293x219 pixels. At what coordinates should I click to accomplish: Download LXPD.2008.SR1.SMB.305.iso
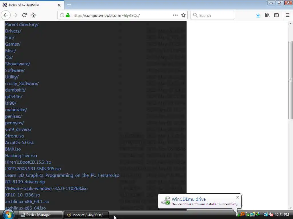pyautogui.click(x=33, y=169)
